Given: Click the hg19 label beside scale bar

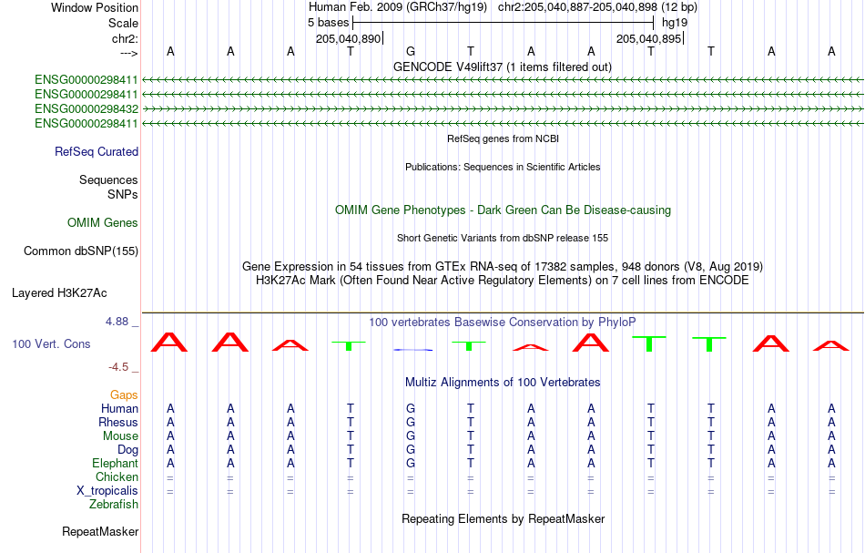Looking at the screenshot, I should [x=675, y=23].
